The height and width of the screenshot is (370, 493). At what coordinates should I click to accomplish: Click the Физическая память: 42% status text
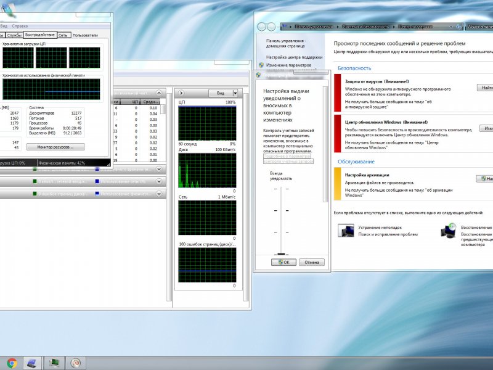pos(62,163)
